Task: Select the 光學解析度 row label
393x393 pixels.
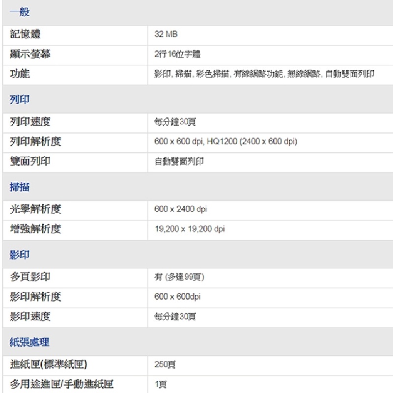Action: tap(36, 209)
